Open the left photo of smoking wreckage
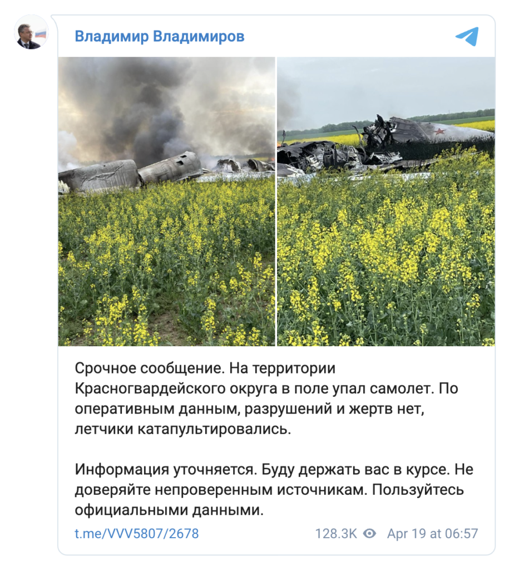The image size is (529, 570). tap(166, 202)
